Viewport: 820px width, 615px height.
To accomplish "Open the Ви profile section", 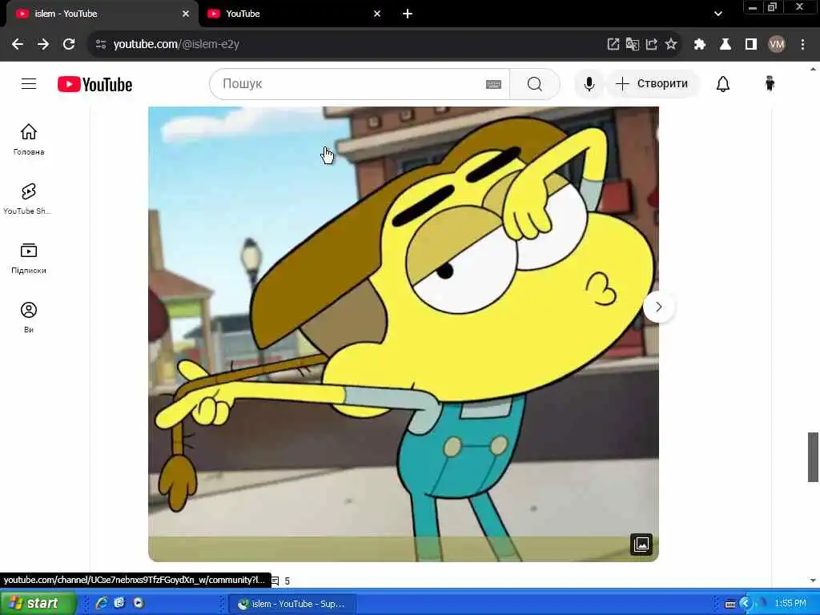I will tap(29, 317).
